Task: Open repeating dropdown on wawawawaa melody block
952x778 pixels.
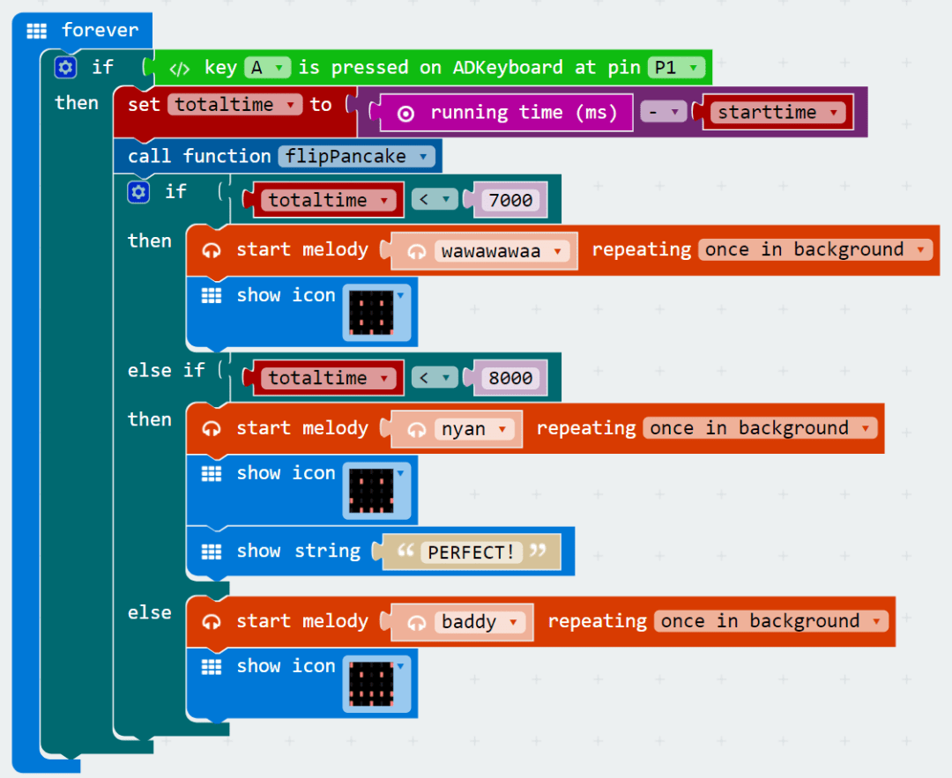Action: coord(815,250)
